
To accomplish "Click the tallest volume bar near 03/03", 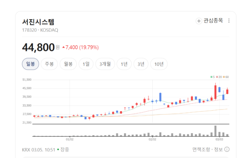I will pyautogui.click(x=216, y=131).
